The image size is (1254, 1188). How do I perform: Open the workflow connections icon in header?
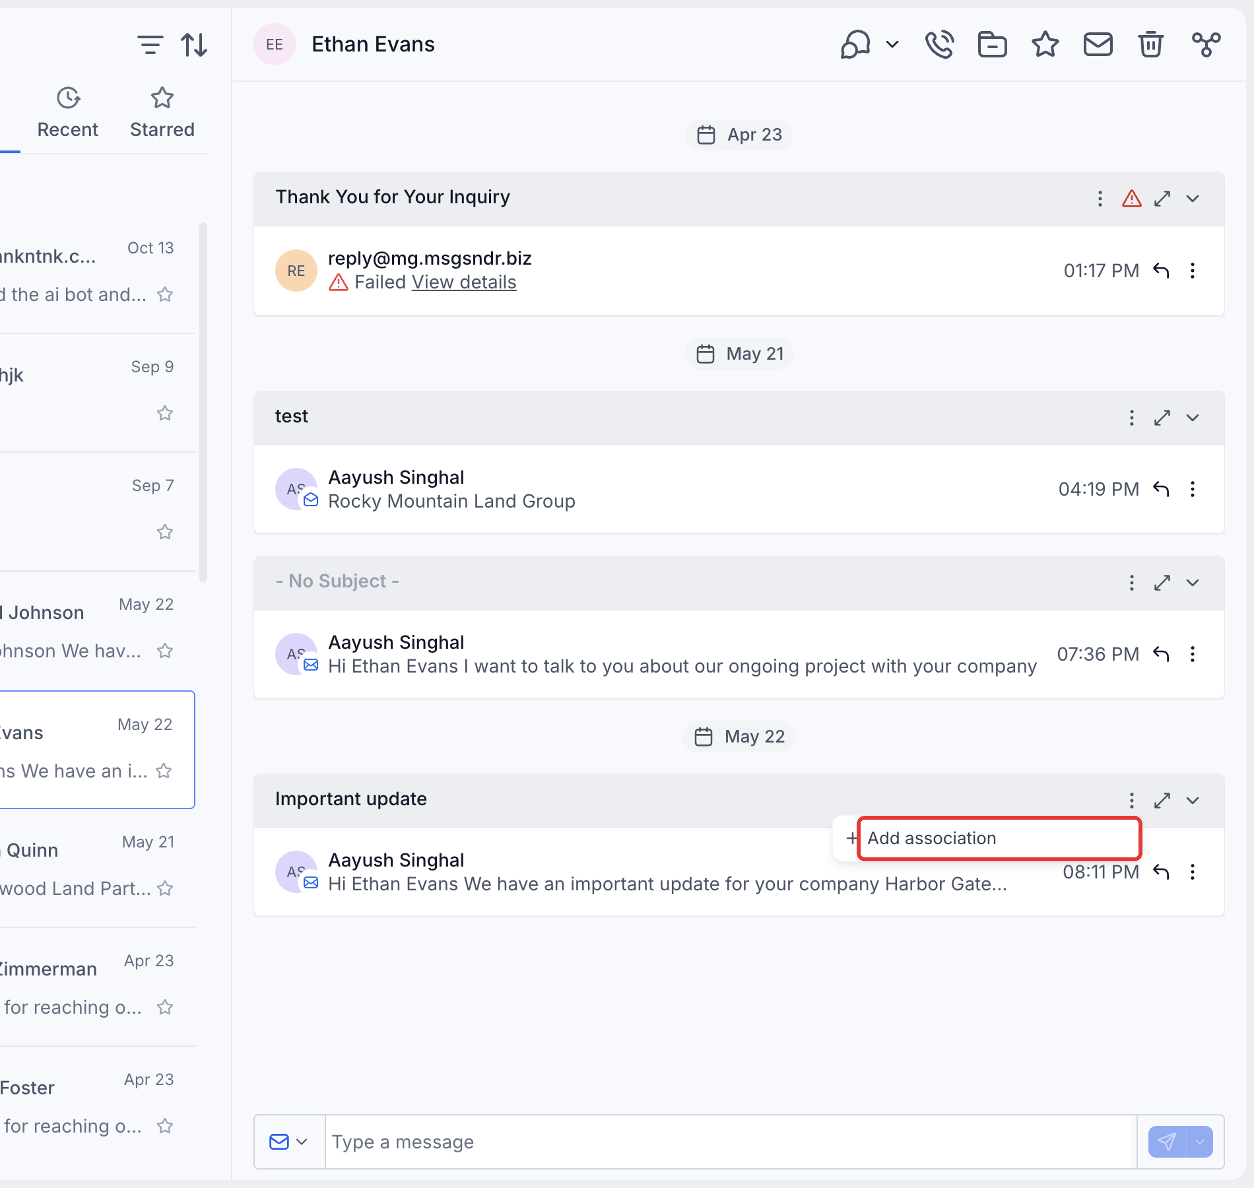[1206, 45]
